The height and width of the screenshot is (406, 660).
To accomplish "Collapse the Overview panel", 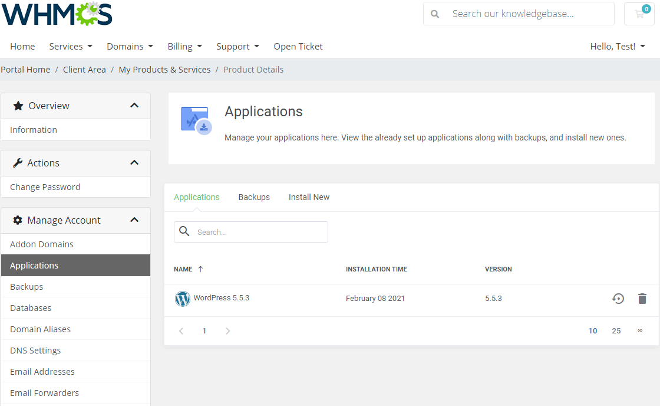I will pyautogui.click(x=134, y=106).
